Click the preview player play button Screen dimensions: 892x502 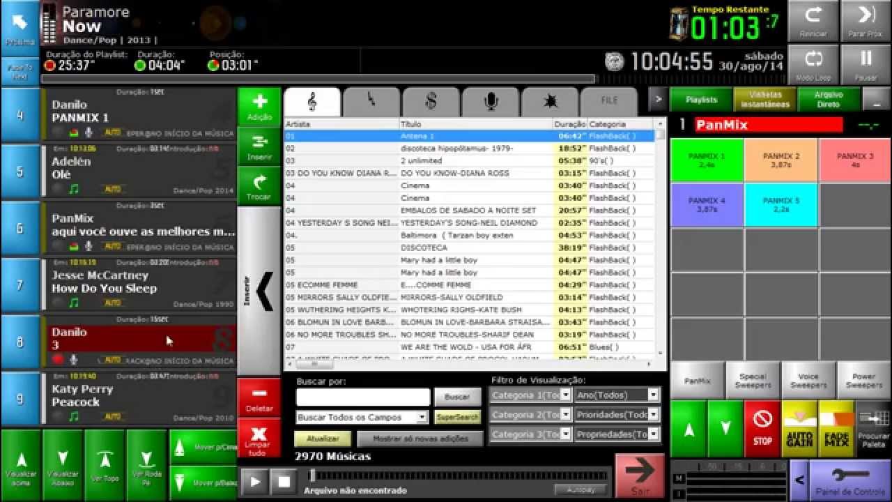255,482
